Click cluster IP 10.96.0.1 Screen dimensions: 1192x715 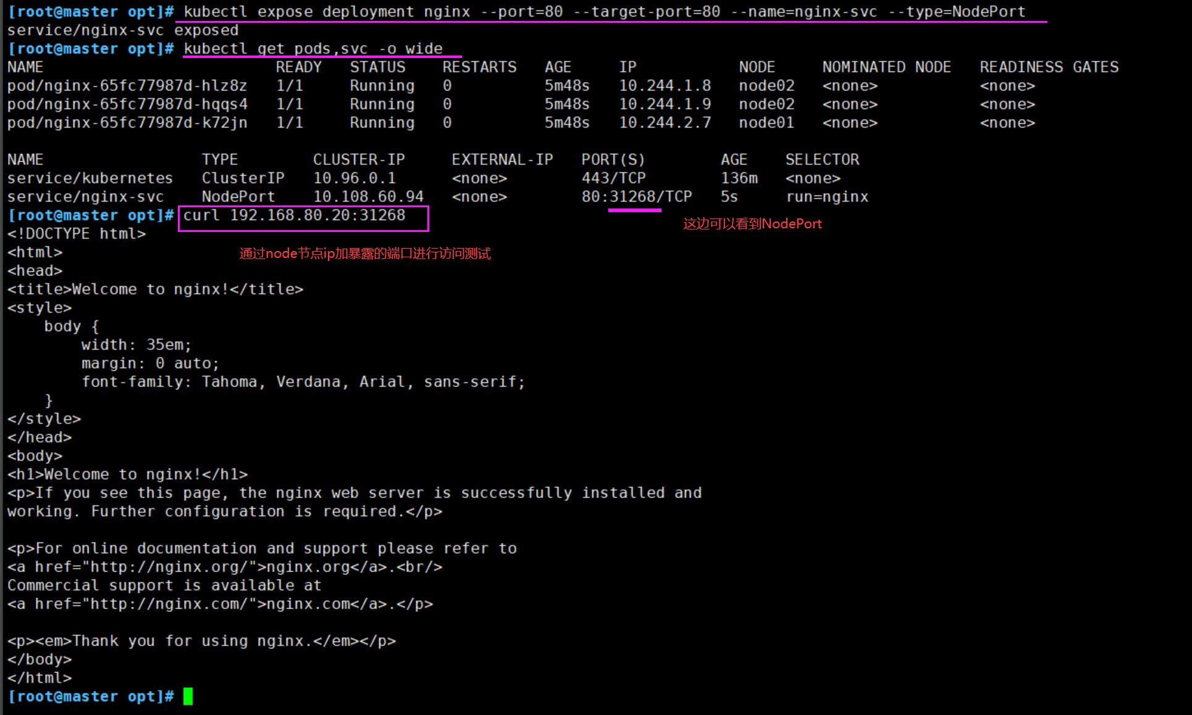(355, 178)
